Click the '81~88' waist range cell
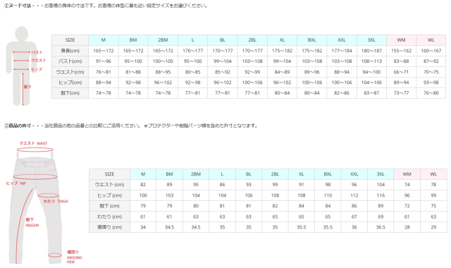Viewport: 451px width, 268px height. coord(133,72)
